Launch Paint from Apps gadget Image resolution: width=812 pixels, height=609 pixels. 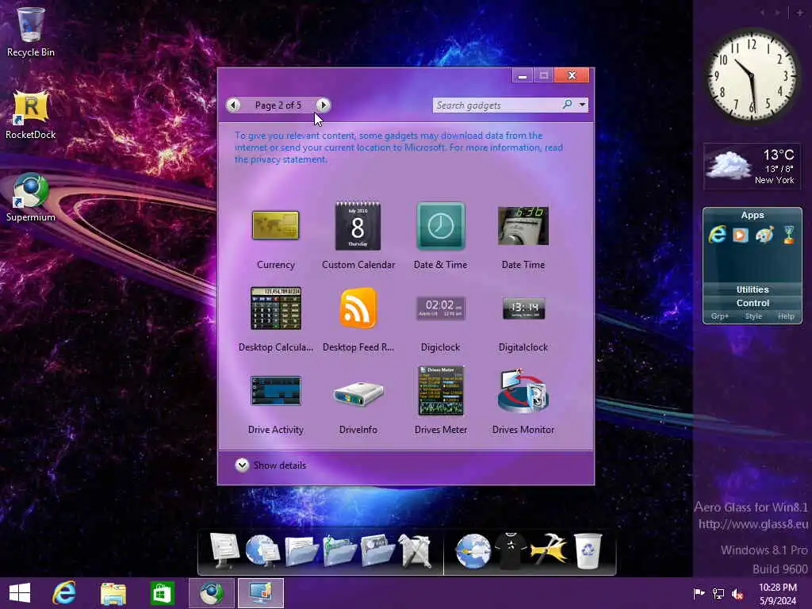(764, 235)
